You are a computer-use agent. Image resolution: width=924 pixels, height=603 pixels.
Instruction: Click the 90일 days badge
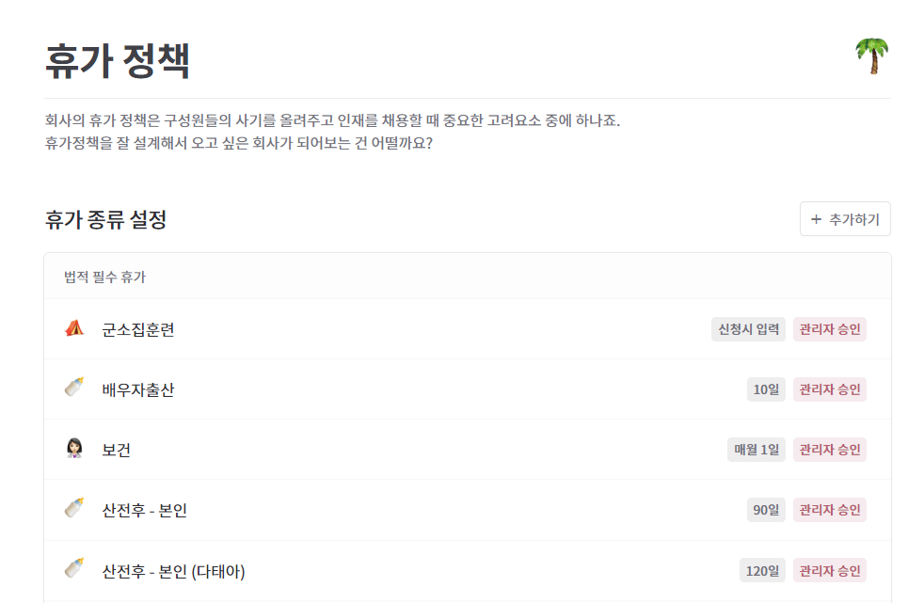tap(766, 510)
